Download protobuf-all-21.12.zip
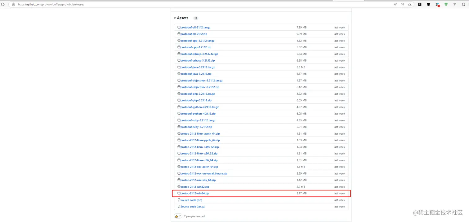 [194, 34]
